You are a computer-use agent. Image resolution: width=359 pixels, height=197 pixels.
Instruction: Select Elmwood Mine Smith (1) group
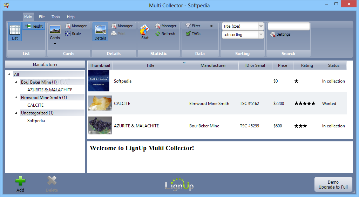click(52, 97)
